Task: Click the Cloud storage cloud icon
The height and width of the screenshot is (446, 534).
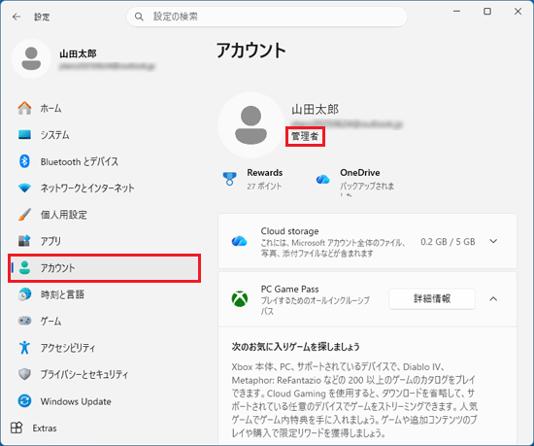Action: pyautogui.click(x=240, y=241)
